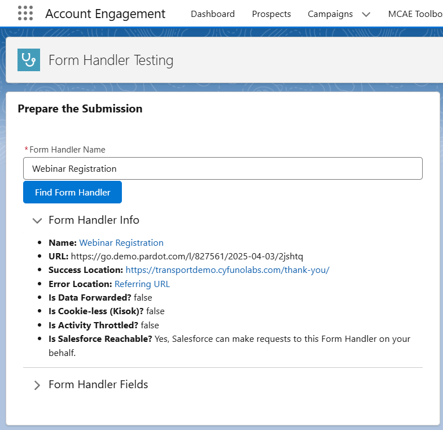Open the Webinar Registration name link
The width and height of the screenshot is (443, 430).
tap(121, 243)
